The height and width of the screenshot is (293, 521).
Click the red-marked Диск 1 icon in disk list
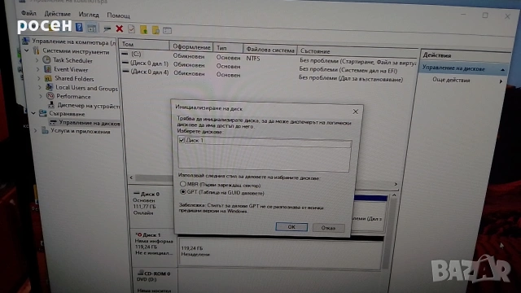point(138,235)
